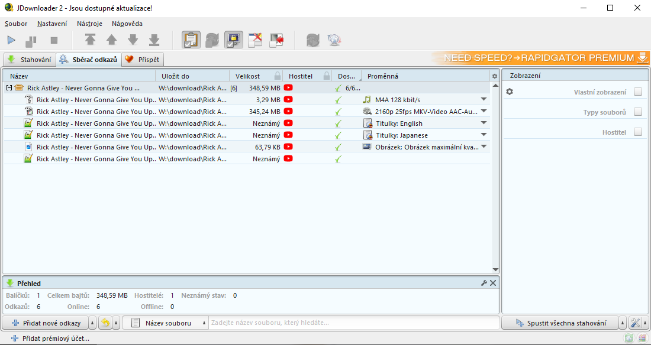The height and width of the screenshot is (345, 651).
Task: Open the Titulky: Japanese variant dropdown
Action: coord(484,135)
